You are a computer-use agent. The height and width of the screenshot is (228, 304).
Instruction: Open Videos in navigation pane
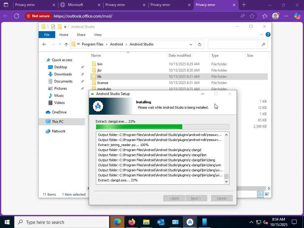point(59,103)
